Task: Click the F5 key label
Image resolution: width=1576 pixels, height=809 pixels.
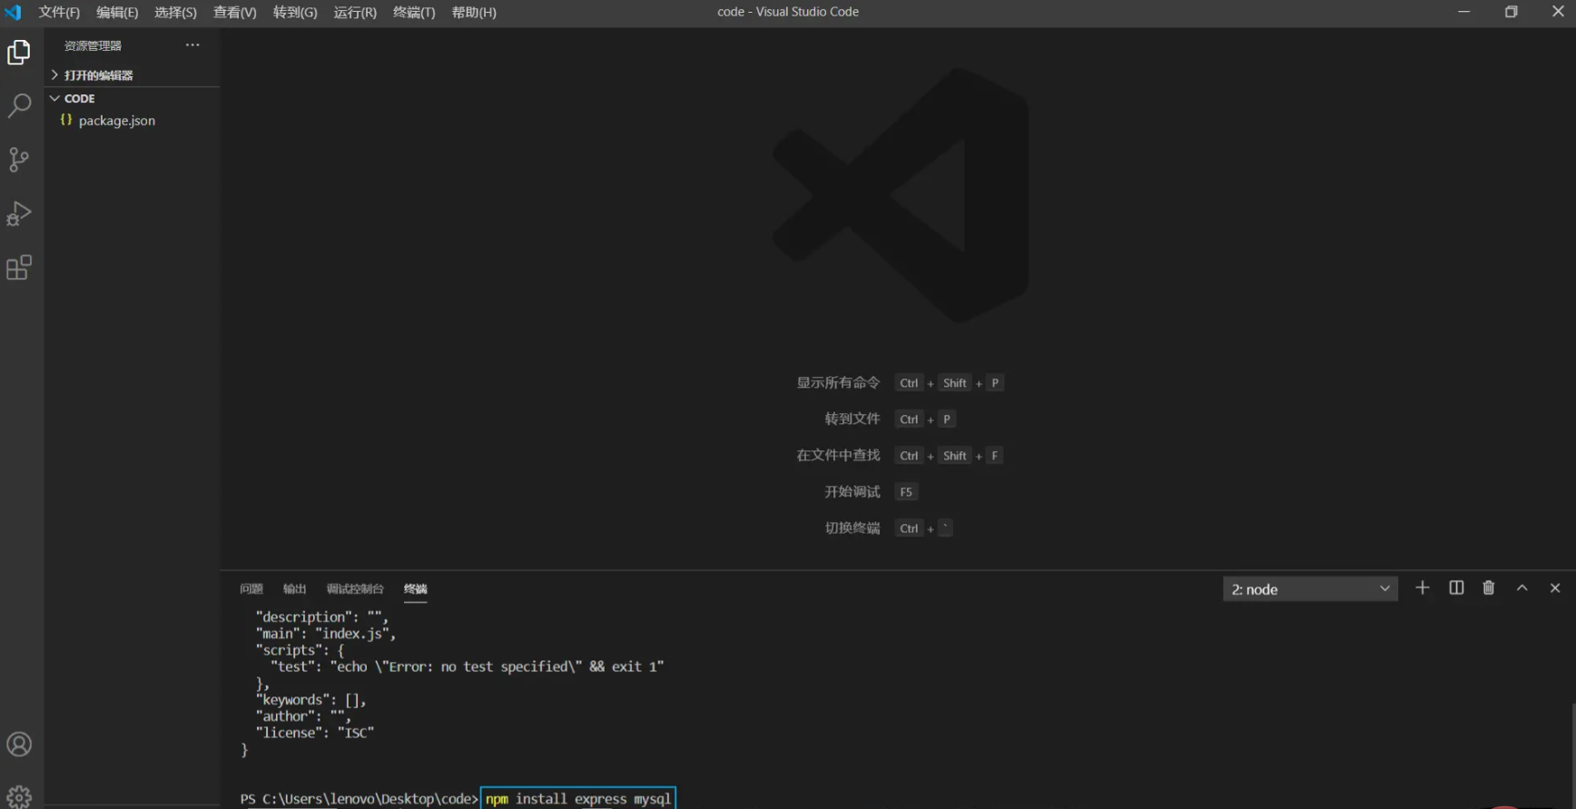Action: 906,491
